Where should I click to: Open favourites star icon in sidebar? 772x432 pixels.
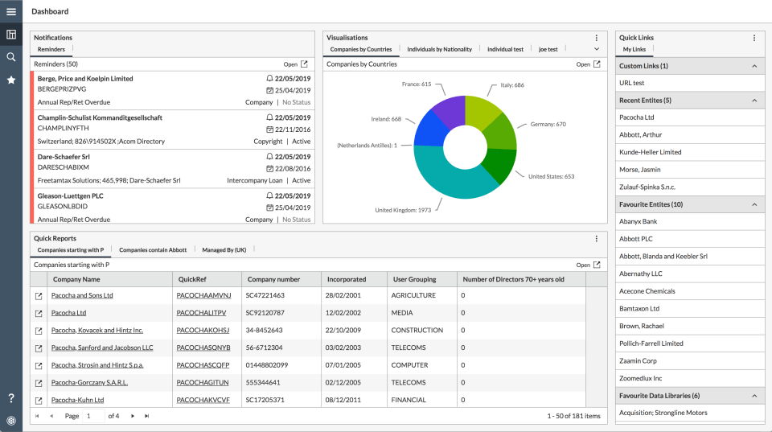pos(11,80)
